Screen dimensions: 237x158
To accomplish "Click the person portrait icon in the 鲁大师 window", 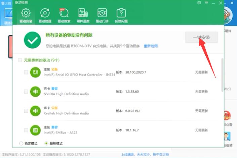I will point(227,136).
